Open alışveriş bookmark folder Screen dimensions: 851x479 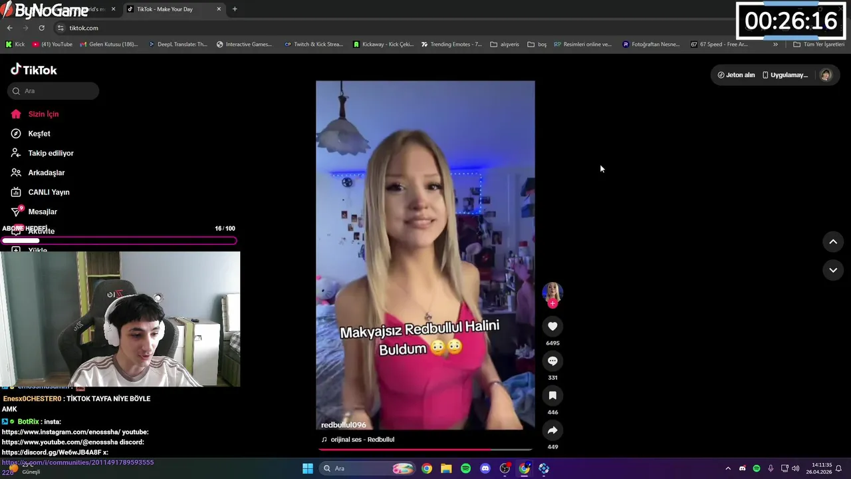[x=505, y=45]
